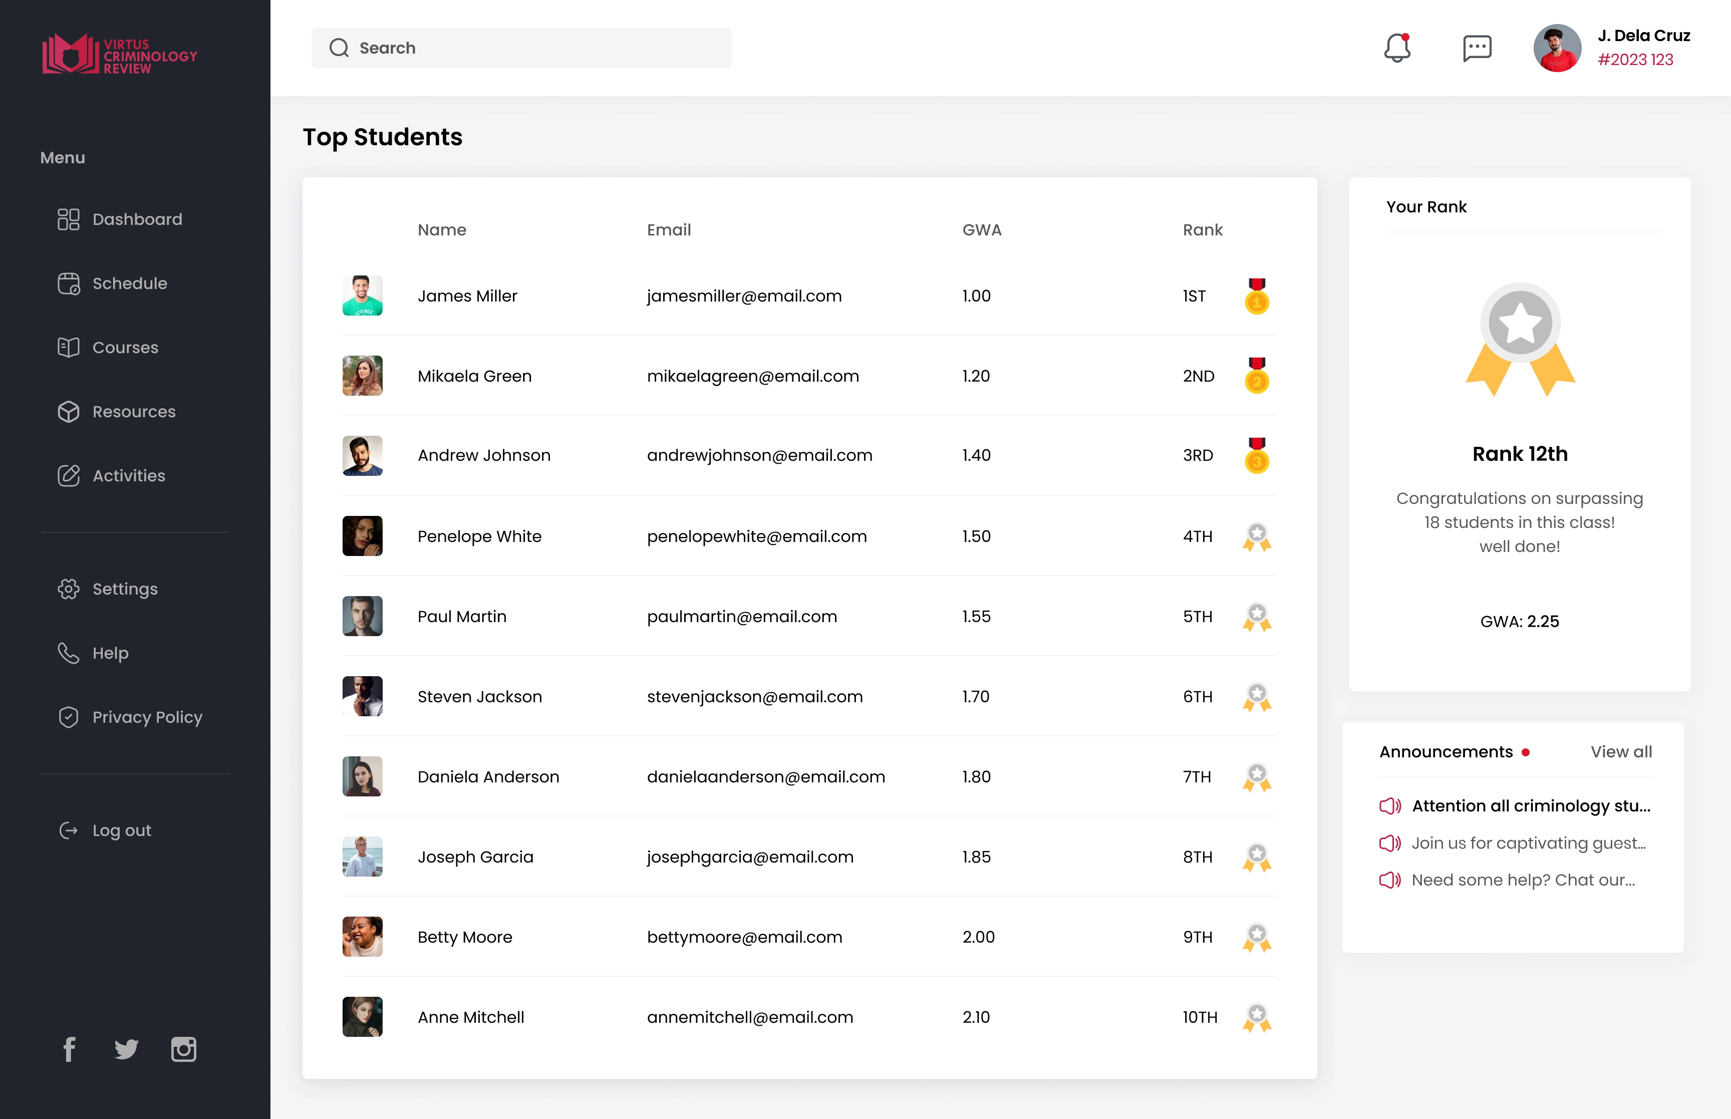Viewport: 1731px width, 1119px height.
Task: Open the chat messages icon
Action: (x=1476, y=49)
